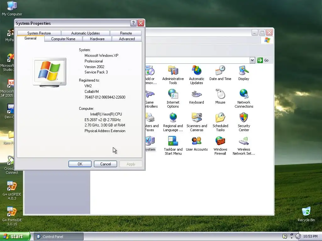The width and height of the screenshot is (322, 241).
Task: Open Windows Firewall icon
Action: (x=220, y=146)
